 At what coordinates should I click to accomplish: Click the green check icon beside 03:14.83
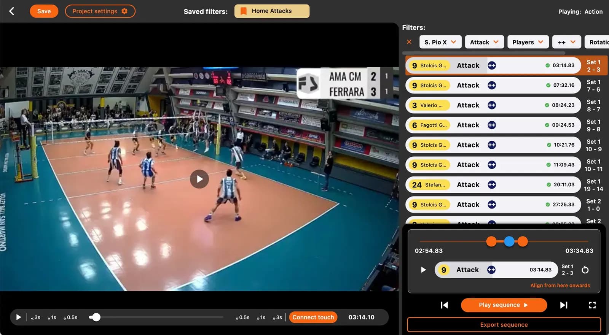[547, 65]
